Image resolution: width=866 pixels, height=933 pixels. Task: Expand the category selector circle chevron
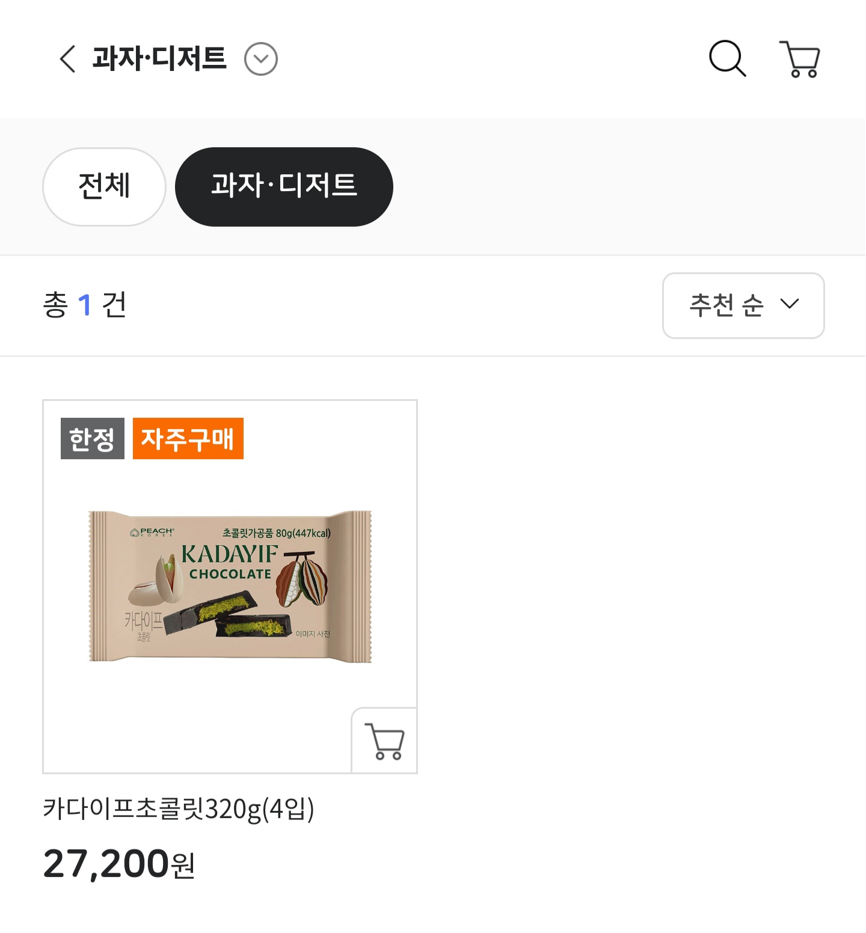click(261, 59)
